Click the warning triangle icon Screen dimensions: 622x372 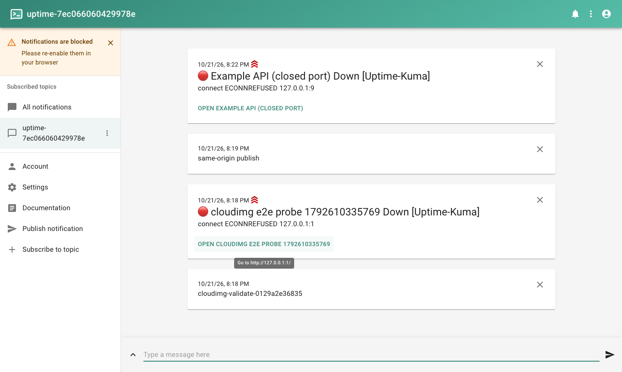(x=12, y=42)
